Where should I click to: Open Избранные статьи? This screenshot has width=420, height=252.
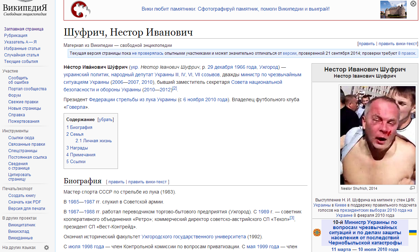tap(22, 49)
